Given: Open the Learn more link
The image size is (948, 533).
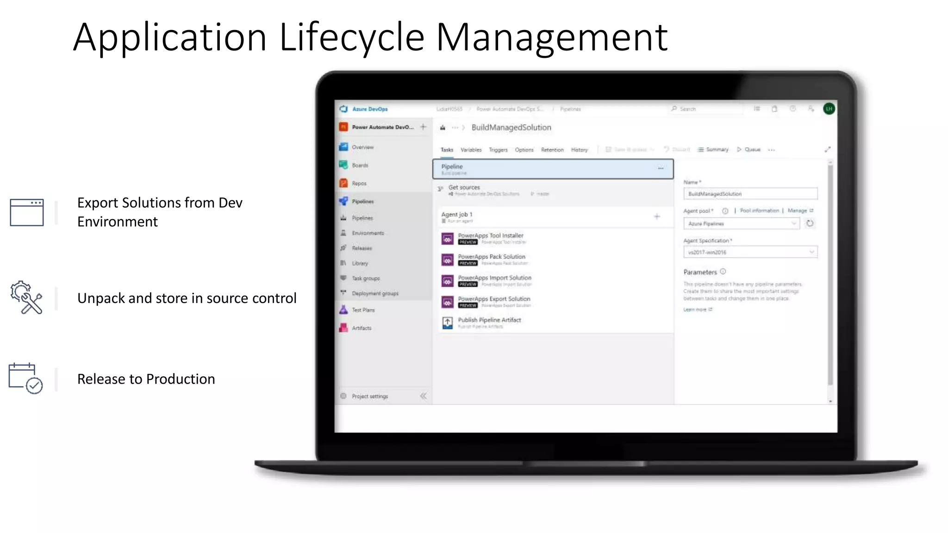Looking at the screenshot, I should point(698,310).
